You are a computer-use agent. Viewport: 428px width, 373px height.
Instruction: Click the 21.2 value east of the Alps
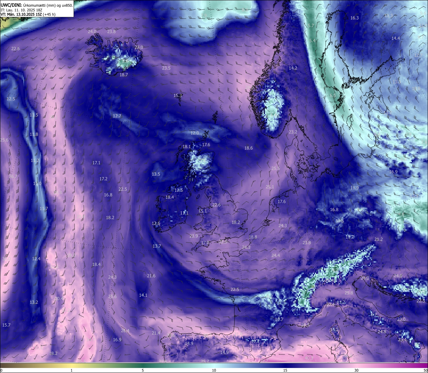click(379, 239)
